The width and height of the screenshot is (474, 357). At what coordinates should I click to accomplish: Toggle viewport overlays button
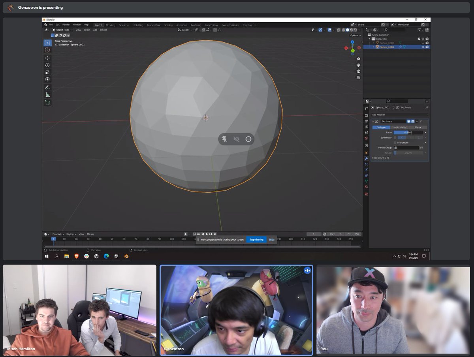click(x=329, y=30)
